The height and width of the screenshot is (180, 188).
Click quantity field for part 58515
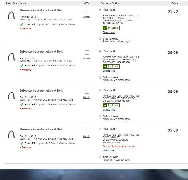point(87,11)
